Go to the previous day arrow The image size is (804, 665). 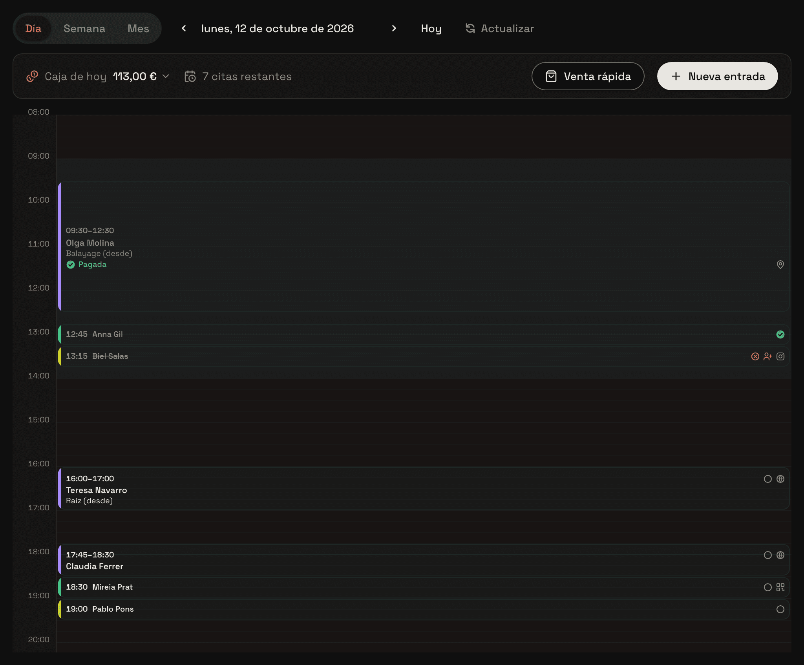click(x=184, y=29)
